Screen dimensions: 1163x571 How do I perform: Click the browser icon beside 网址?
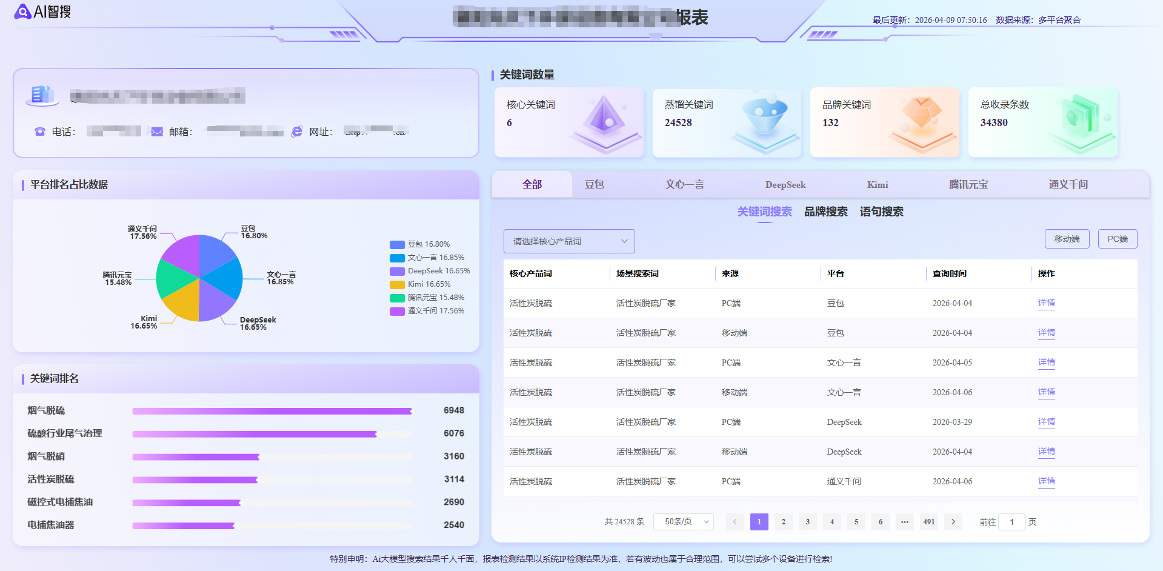point(297,132)
